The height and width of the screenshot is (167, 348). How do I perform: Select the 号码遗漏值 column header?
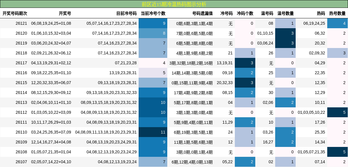(202, 13)
